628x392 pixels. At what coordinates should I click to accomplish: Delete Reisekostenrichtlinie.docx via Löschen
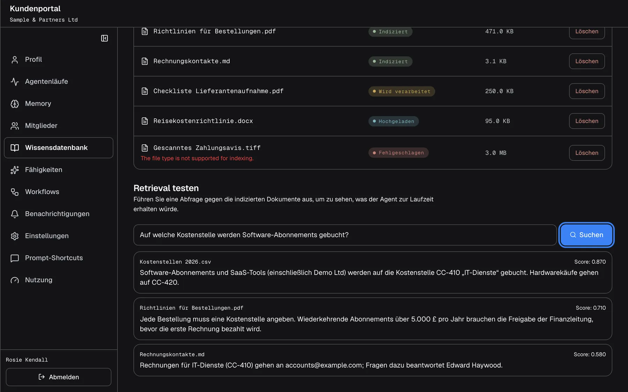coord(587,121)
